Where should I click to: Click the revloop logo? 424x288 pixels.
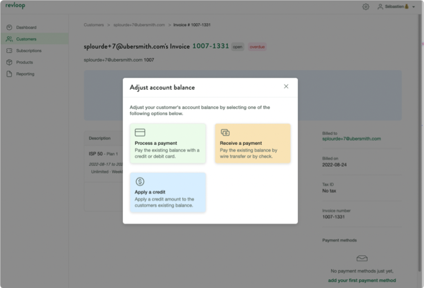pyautogui.click(x=15, y=6)
